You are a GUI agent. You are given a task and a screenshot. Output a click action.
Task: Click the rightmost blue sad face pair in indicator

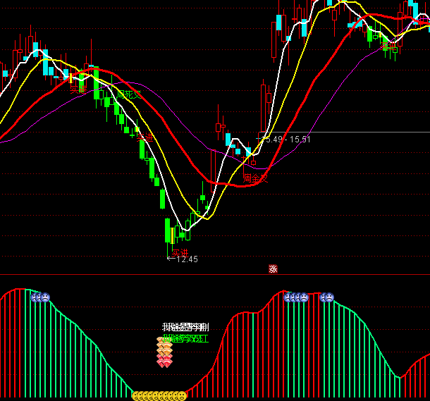pos(327,297)
